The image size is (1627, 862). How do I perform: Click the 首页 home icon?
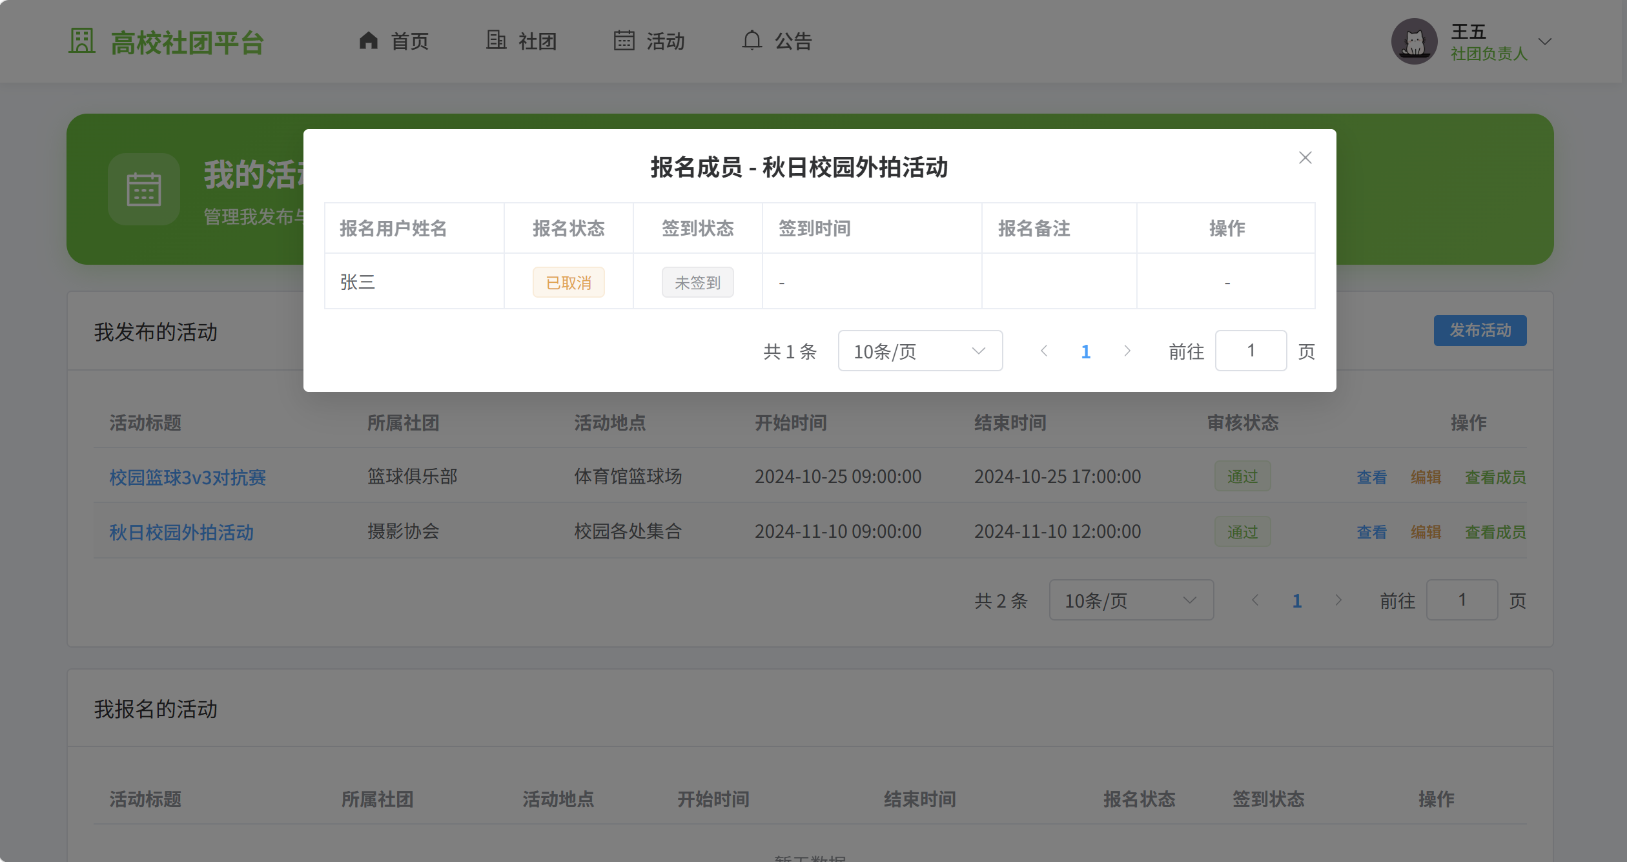coord(368,41)
